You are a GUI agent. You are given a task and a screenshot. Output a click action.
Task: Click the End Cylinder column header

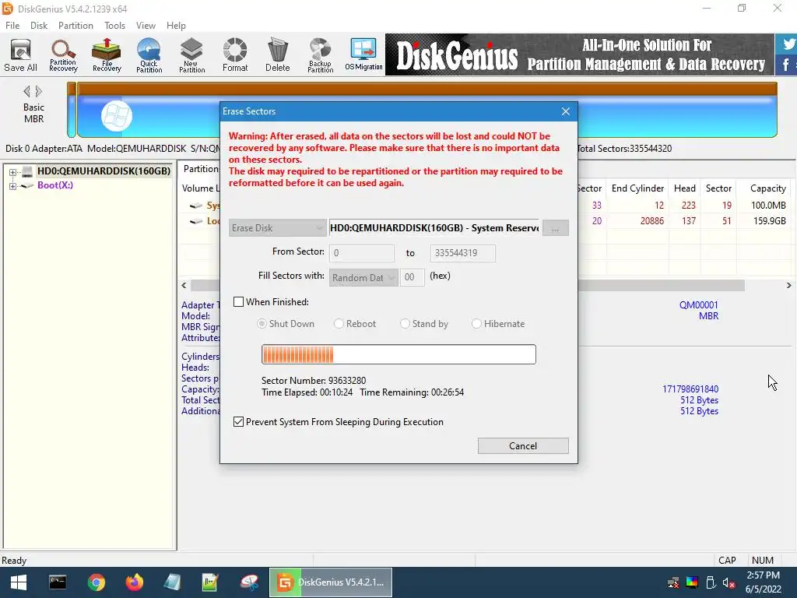[637, 188]
